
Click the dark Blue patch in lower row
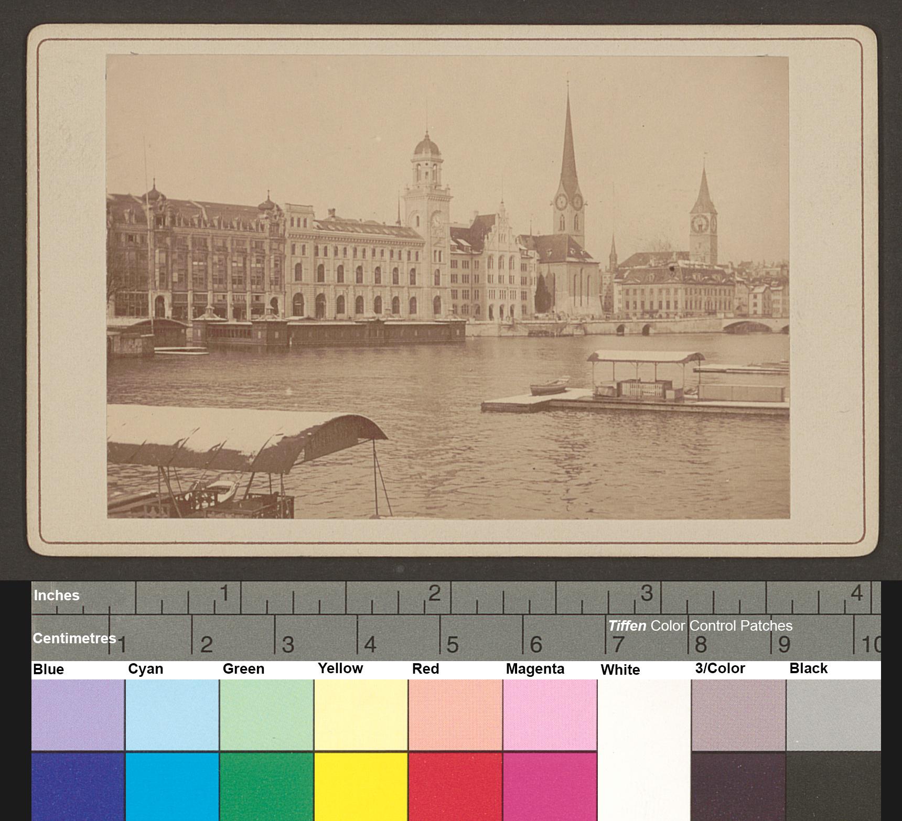(x=78, y=787)
